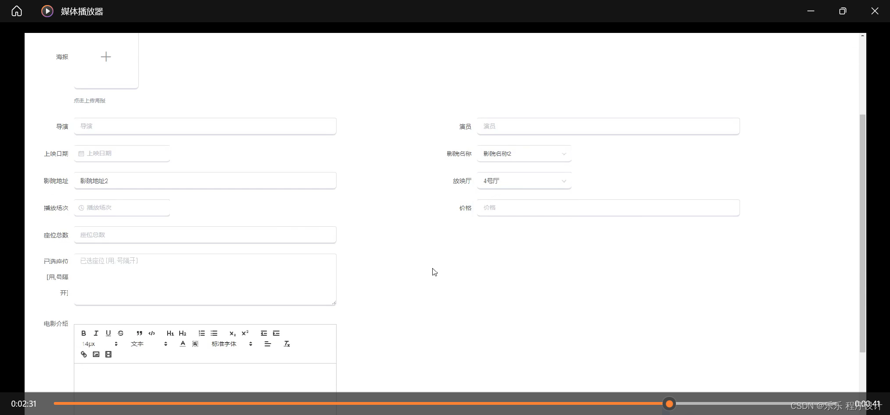Click the form's vertical scrollbar thumb
This screenshot has height=415, width=890.
[x=863, y=233]
